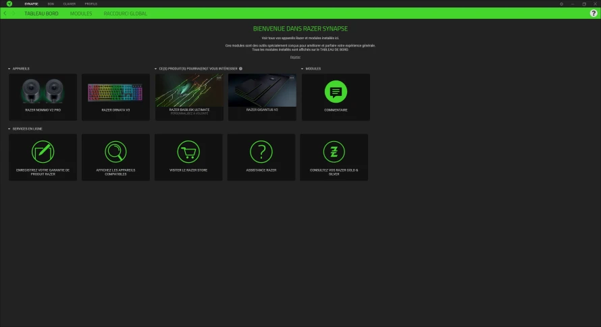Click the Assistance Razer question icon
The height and width of the screenshot is (327, 601).
pyautogui.click(x=261, y=152)
